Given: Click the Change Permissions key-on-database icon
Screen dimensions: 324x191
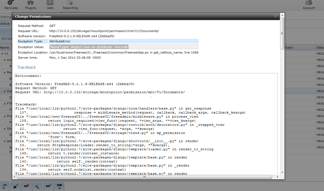Looking at the screenshot, I should pyautogui.click(x=4, y=187).
